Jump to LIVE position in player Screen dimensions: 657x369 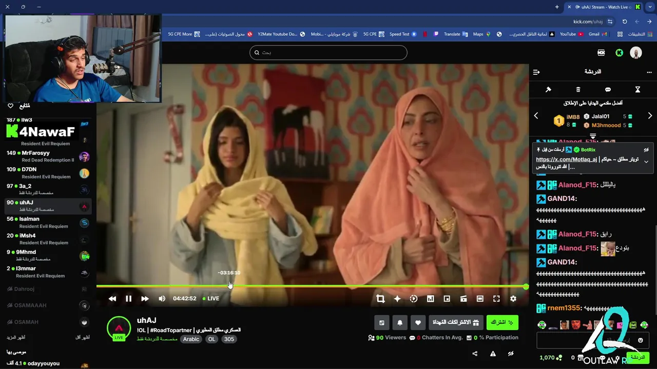(x=210, y=298)
